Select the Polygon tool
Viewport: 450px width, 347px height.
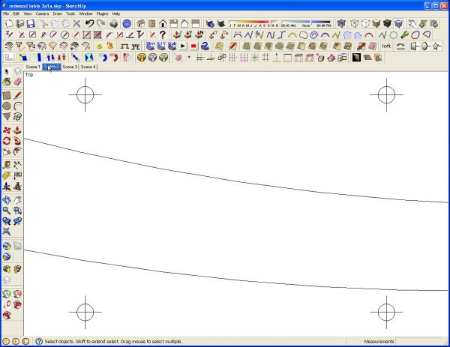(7, 117)
